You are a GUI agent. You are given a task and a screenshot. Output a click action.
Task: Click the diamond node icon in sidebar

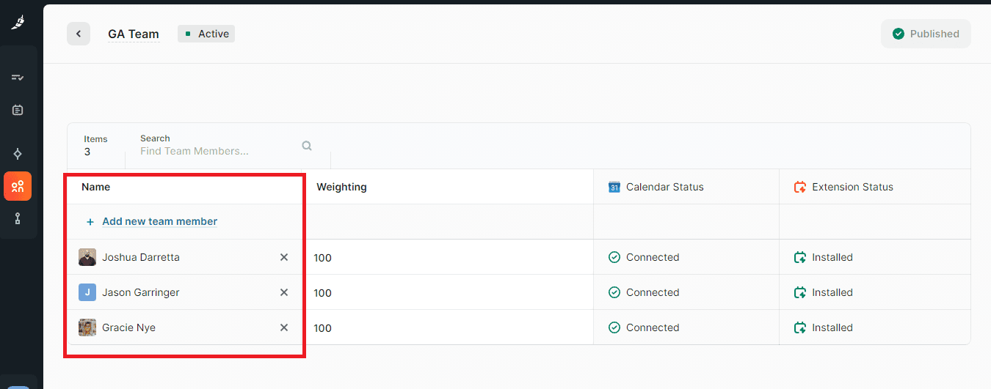18,153
